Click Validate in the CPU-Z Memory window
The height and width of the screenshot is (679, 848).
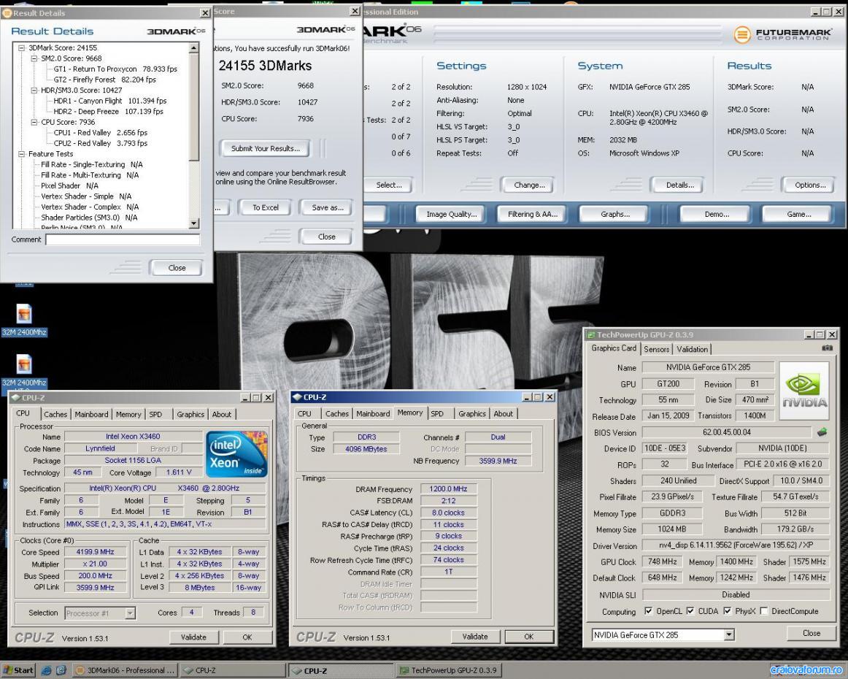[475, 637]
